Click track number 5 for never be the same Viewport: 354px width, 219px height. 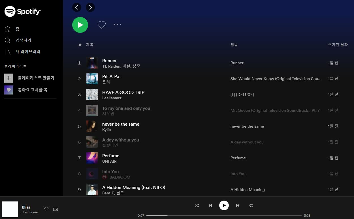pyautogui.click(x=79, y=126)
